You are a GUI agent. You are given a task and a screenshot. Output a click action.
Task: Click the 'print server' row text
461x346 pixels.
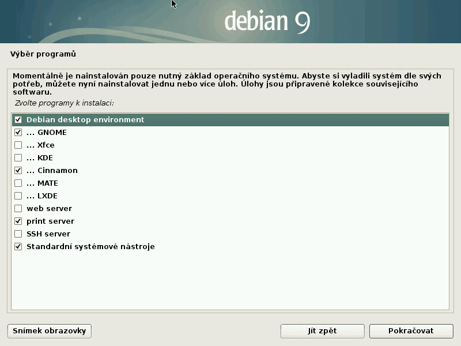(x=50, y=221)
